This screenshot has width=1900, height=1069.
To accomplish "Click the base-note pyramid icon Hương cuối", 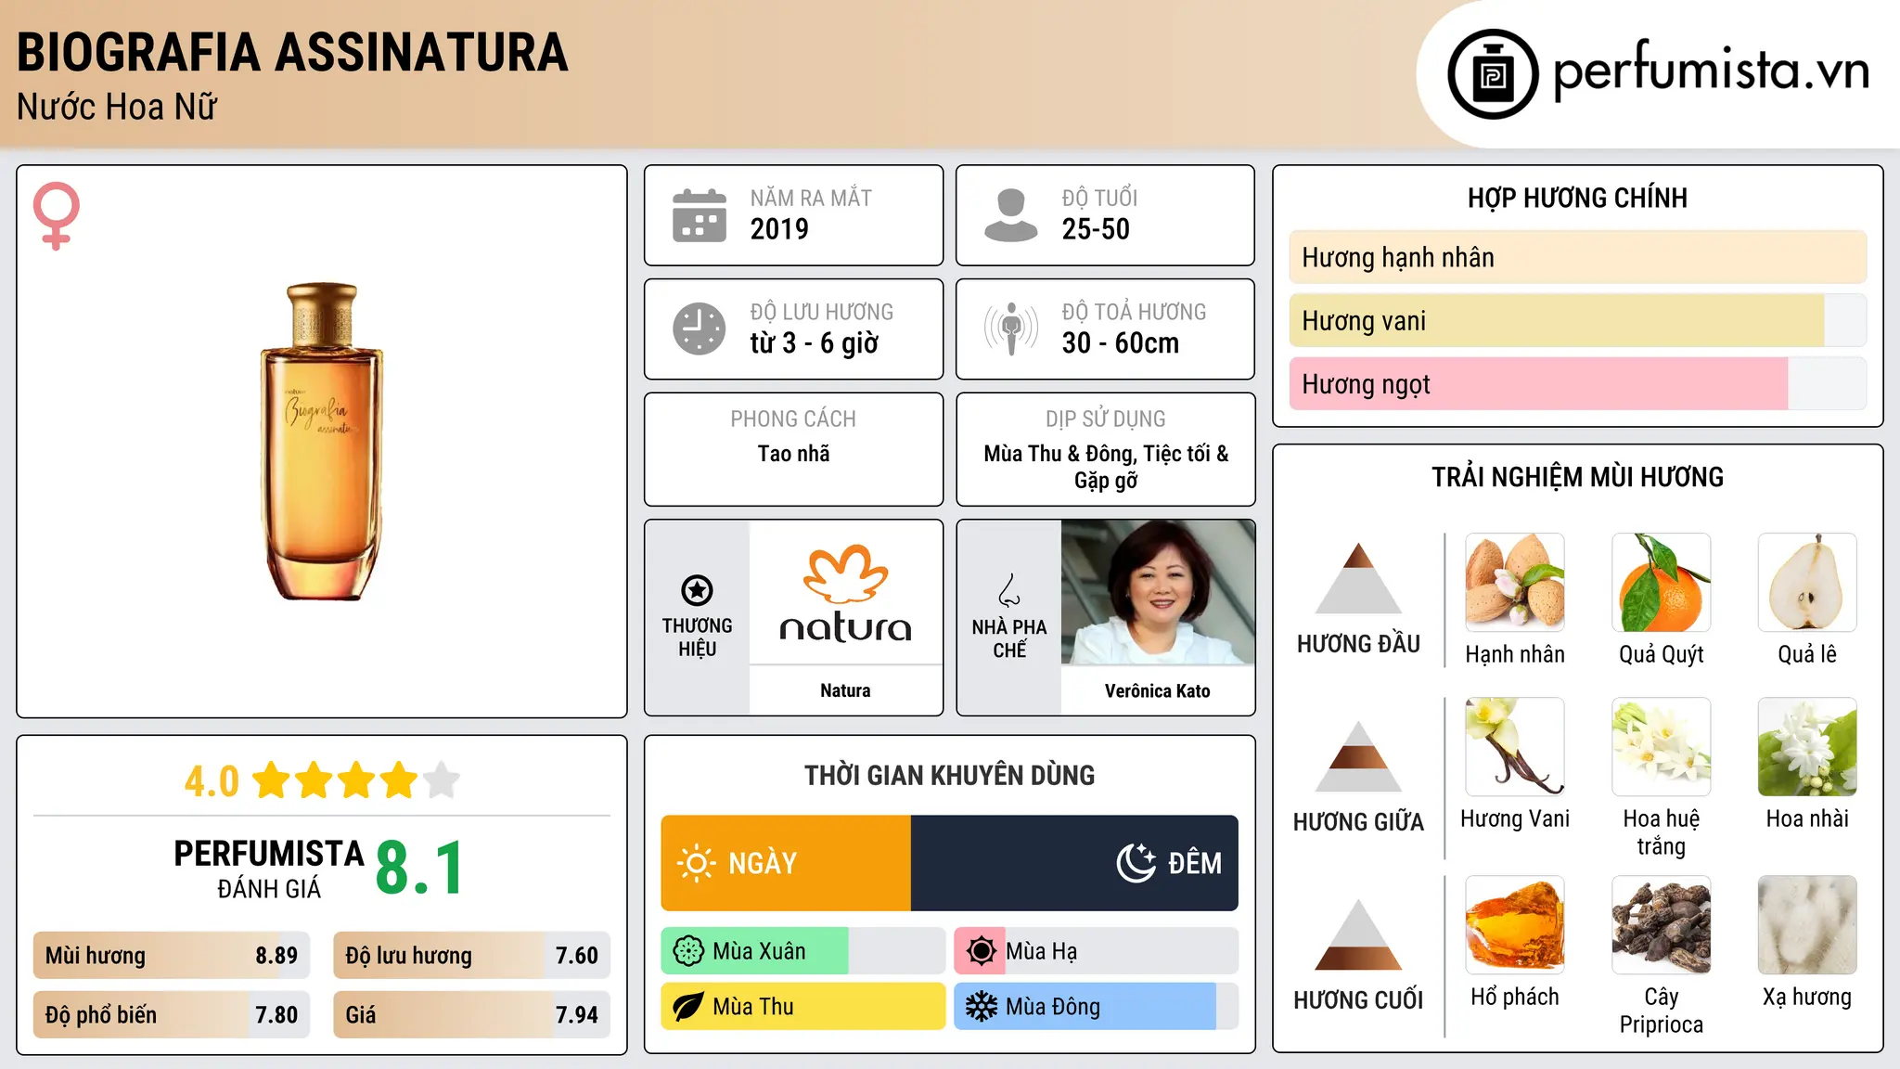I will point(1358,934).
